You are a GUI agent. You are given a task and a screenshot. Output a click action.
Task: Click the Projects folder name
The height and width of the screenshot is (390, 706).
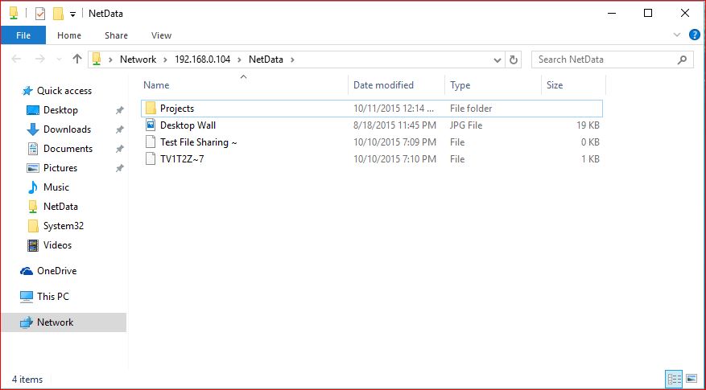point(177,109)
